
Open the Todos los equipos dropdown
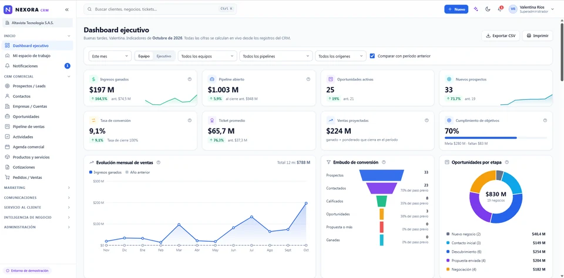tap(207, 56)
